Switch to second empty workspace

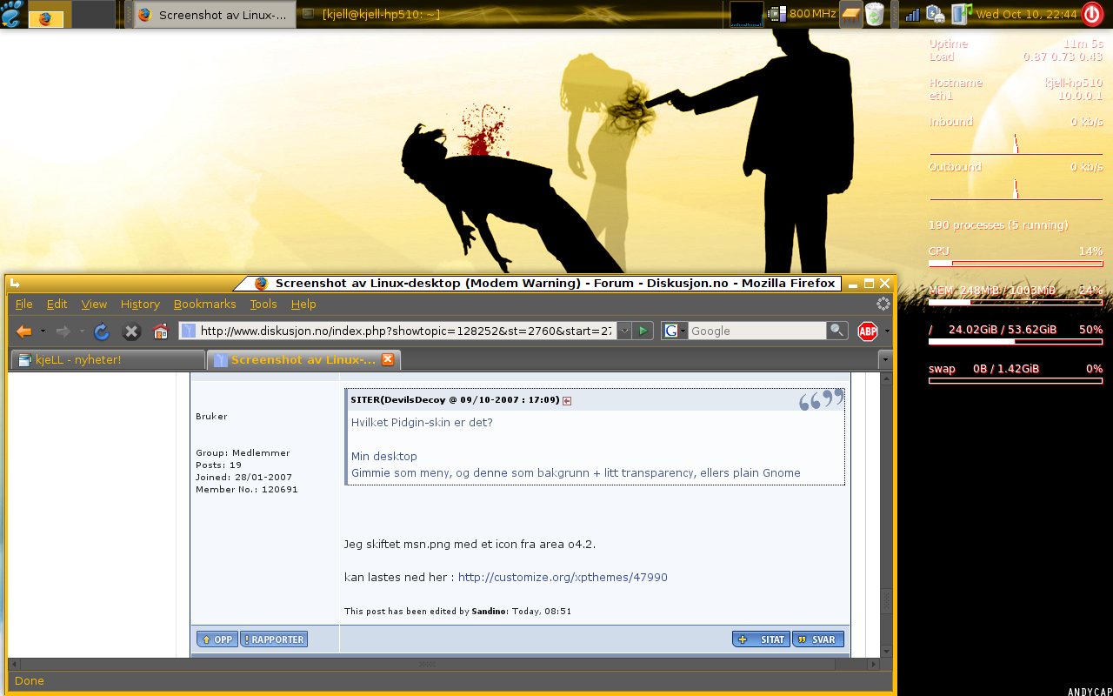tap(93, 15)
